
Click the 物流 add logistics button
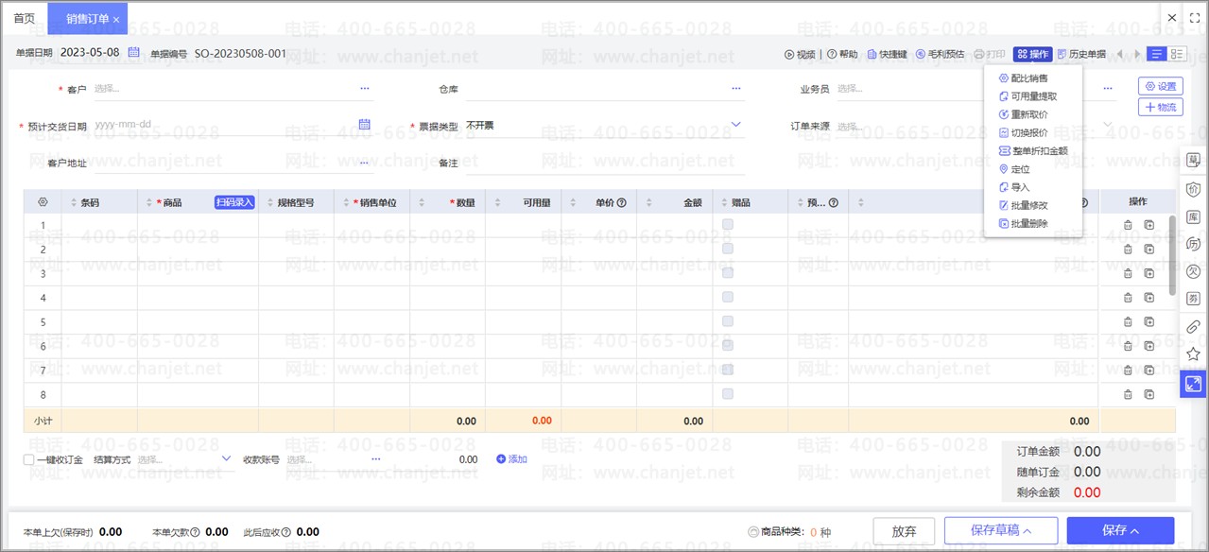coord(1161,107)
